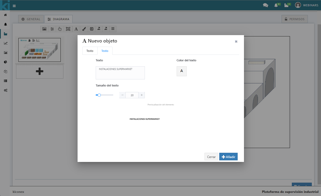321x196 pixels.
Task: Click the INSTALACIONES SUPERMARKET text box
Action: pyautogui.click(x=120, y=73)
